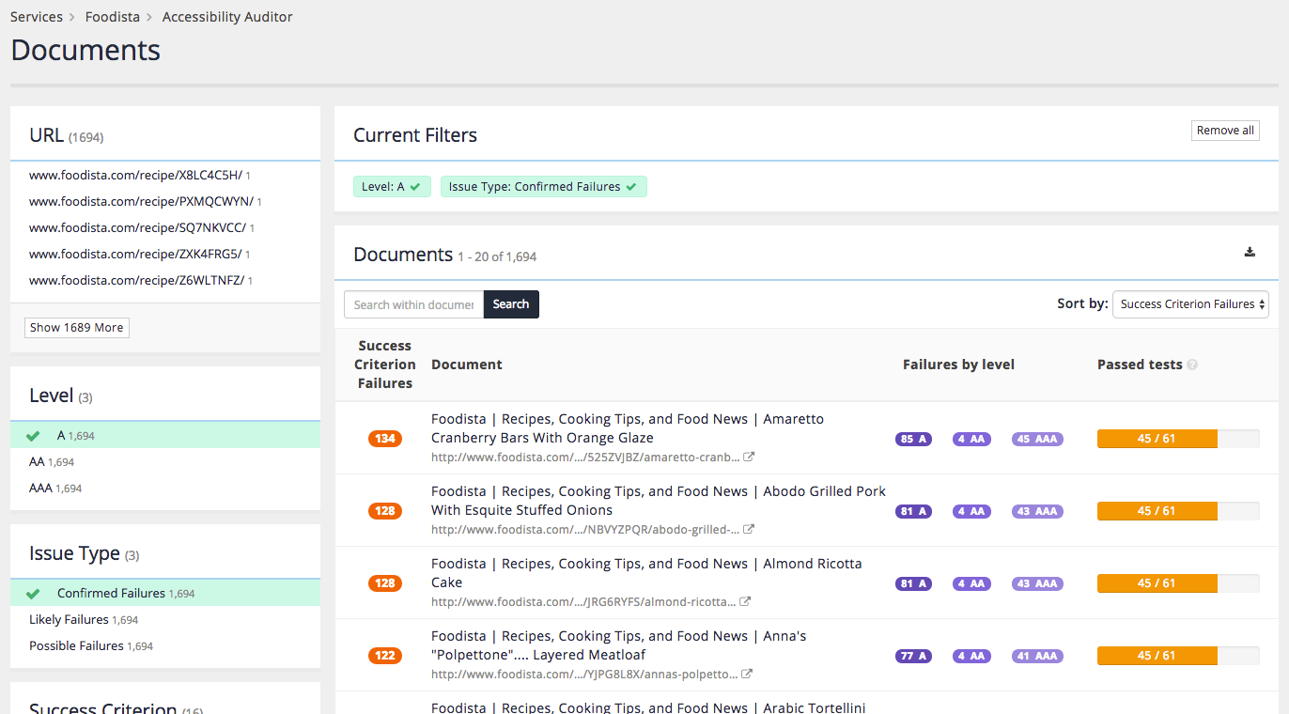The image size is (1289, 714).
Task: Open external link icon for Almond Ricotta Cake
Action: [x=744, y=602]
